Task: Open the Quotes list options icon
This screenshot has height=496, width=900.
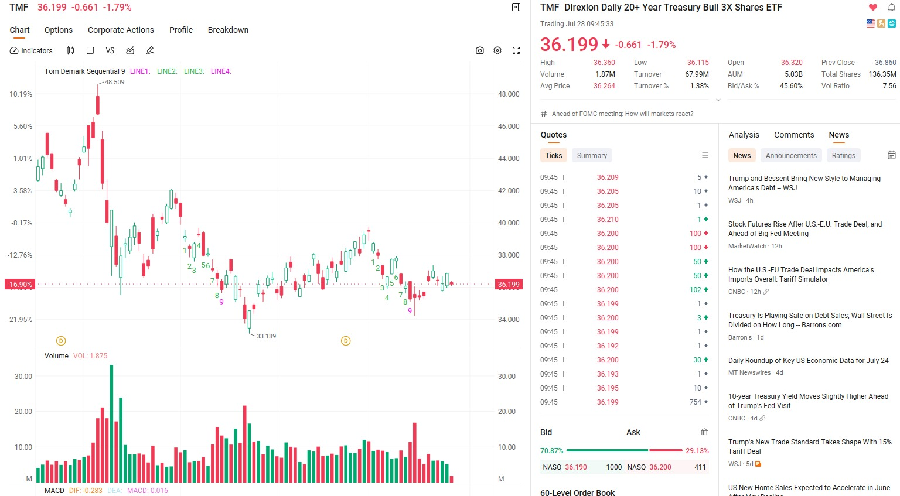Action: tap(704, 155)
